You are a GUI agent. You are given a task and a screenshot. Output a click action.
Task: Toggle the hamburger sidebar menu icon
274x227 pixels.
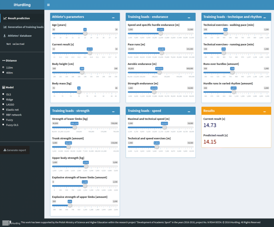48,5
